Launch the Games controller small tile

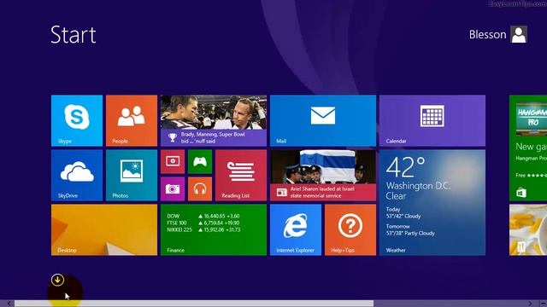(200, 161)
